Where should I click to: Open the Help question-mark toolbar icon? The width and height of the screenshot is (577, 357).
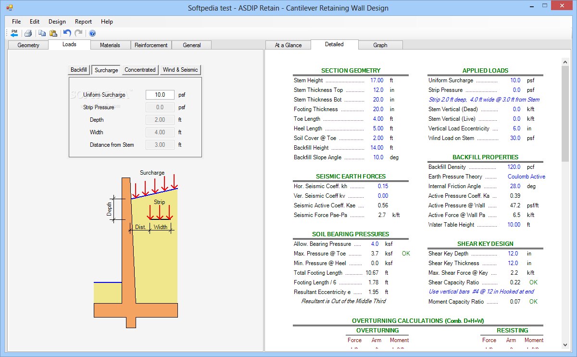[x=92, y=33]
